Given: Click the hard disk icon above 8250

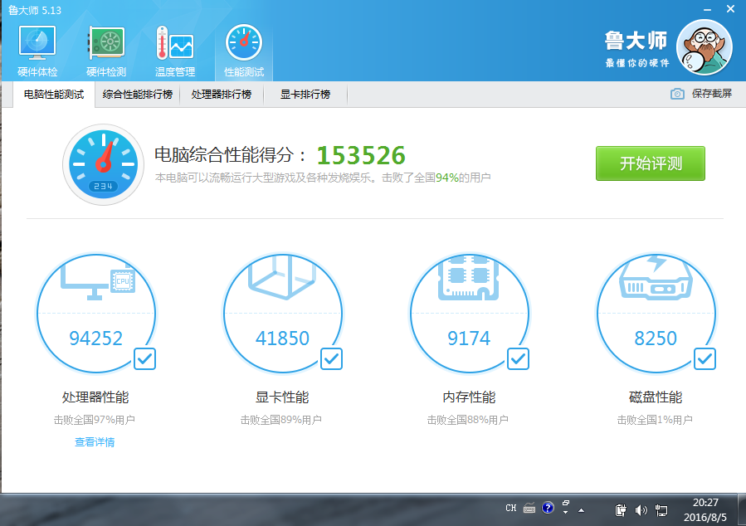Looking at the screenshot, I should coord(656,278).
